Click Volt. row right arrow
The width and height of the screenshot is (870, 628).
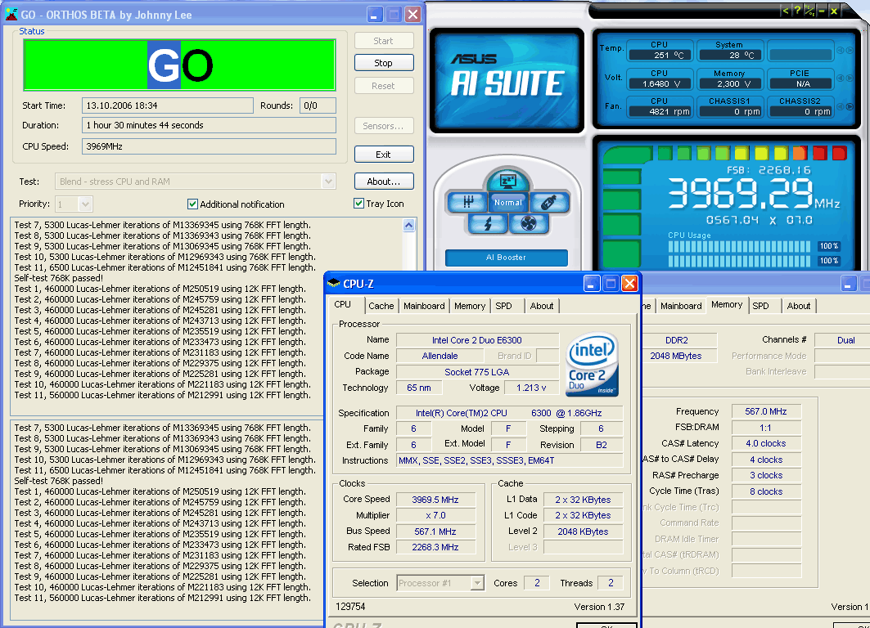point(850,78)
